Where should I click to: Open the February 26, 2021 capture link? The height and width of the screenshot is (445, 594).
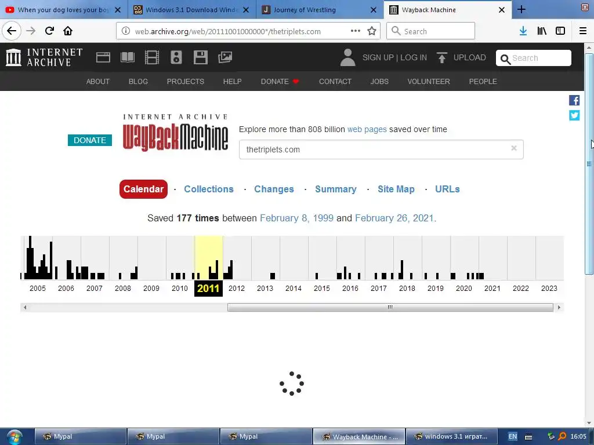point(394,218)
